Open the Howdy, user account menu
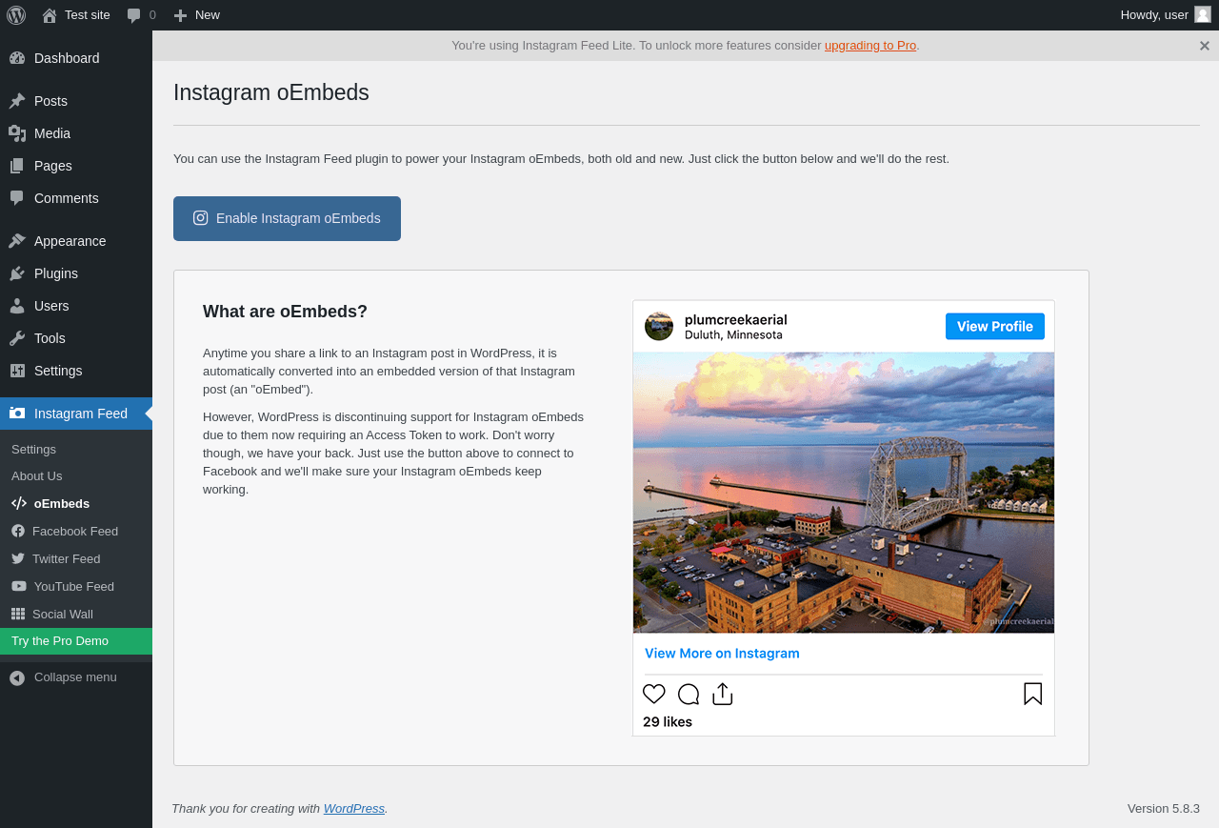The image size is (1219, 828). (1165, 15)
